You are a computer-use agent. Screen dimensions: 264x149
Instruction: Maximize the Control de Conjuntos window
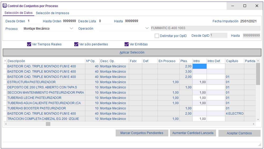point(245,6)
